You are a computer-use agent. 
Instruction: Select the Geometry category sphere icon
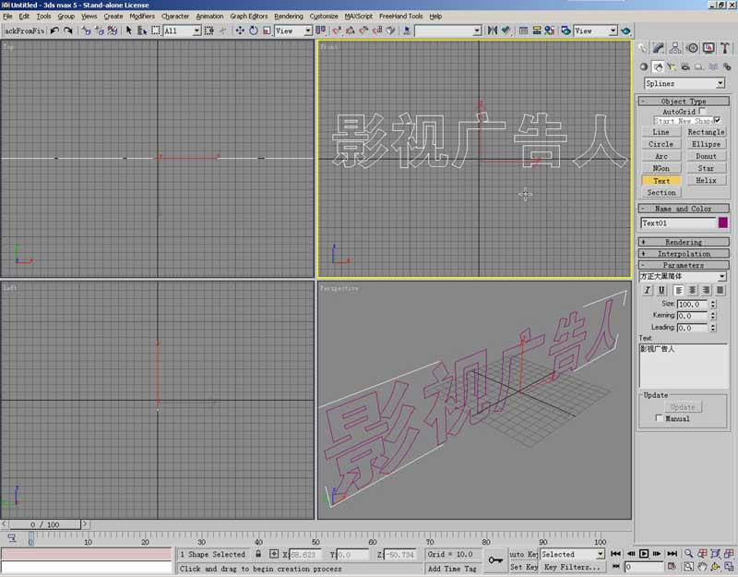644,66
